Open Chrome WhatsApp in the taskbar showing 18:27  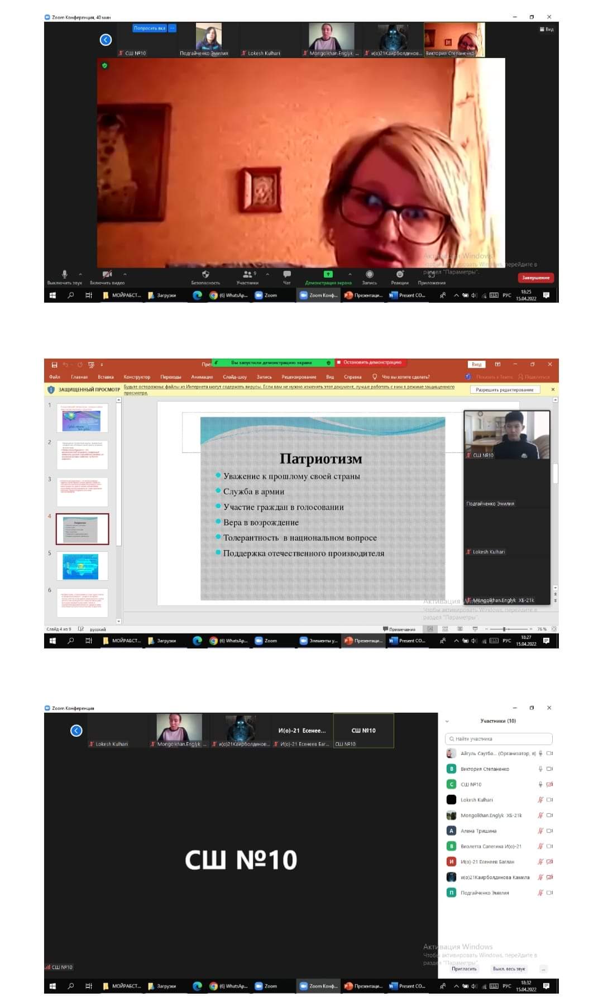click(x=228, y=641)
